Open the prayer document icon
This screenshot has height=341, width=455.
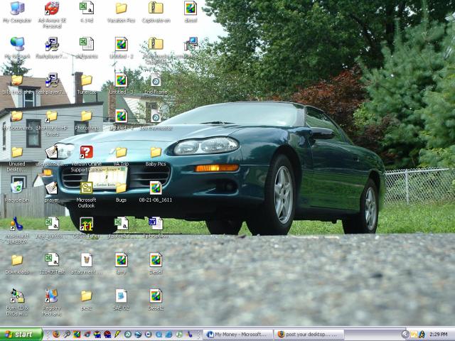tap(51, 188)
